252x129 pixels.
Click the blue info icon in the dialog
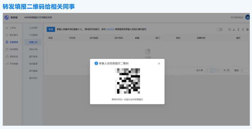(96, 63)
